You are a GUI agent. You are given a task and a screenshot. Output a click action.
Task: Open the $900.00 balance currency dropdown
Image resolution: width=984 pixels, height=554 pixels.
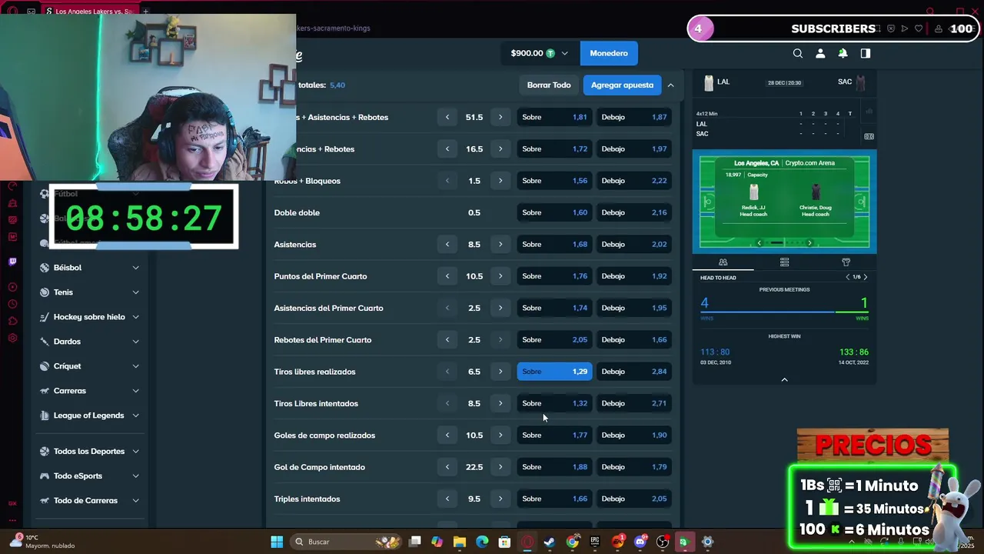tap(540, 53)
